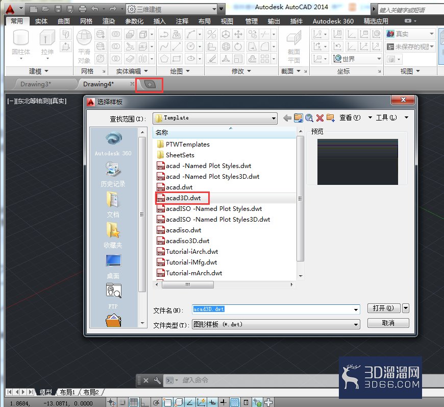Switch to the Drawing3* document tab

point(36,84)
